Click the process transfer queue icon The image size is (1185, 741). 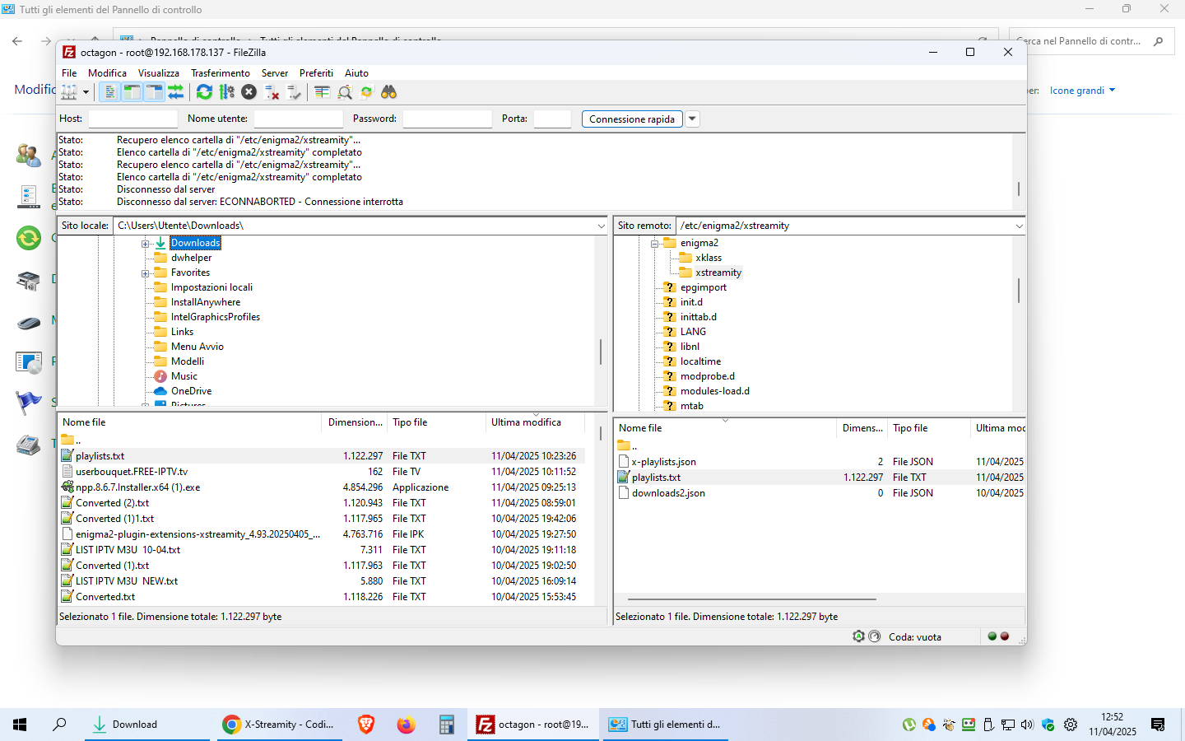click(x=226, y=92)
